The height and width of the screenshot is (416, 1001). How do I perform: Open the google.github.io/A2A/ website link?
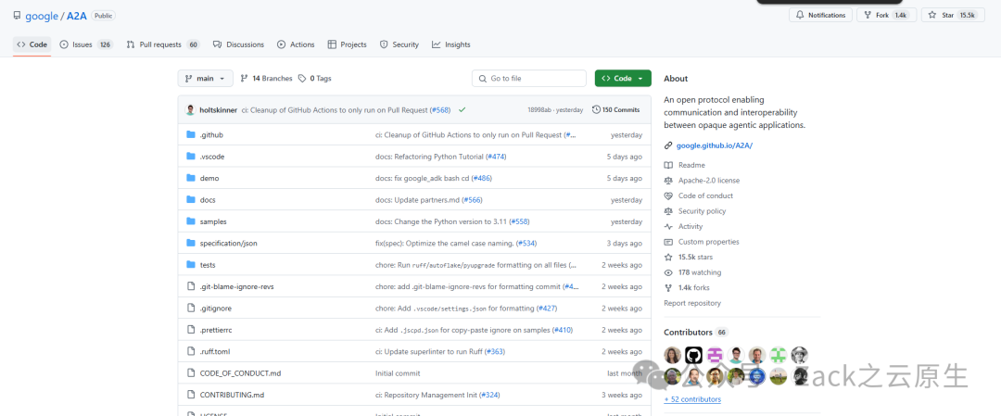[714, 145]
